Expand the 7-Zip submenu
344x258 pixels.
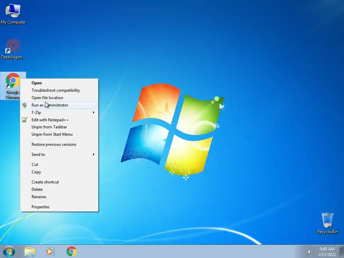pyautogui.click(x=59, y=112)
